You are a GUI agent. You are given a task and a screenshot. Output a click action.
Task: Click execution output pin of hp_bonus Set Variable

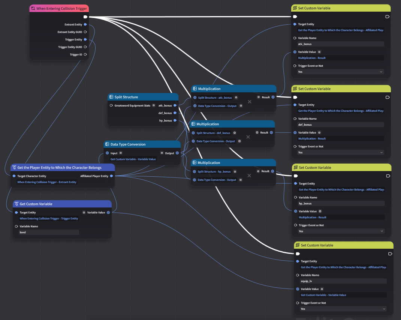pyautogui.click(x=388, y=176)
